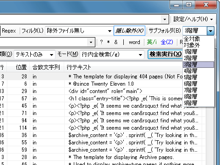
Task: Sort by the 合致文字列 column header
Action: click(x=47, y=67)
